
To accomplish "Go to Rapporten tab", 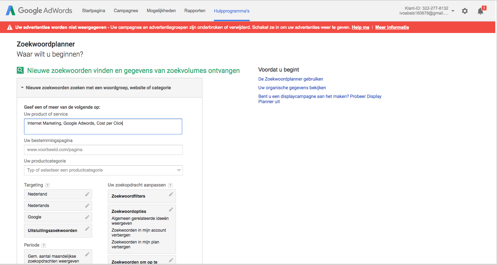I will 195,11.
